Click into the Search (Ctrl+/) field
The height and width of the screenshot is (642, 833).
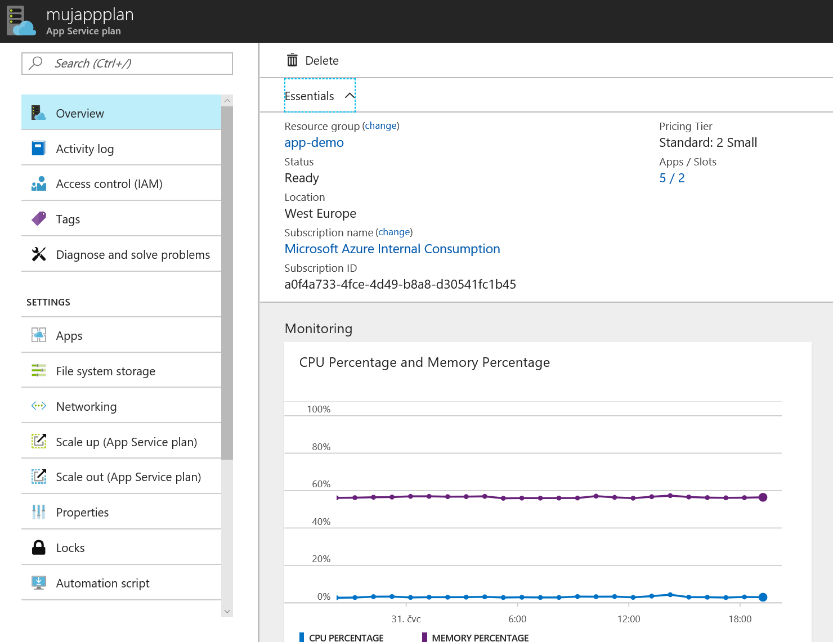pyautogui.click(x=127, y=64)
